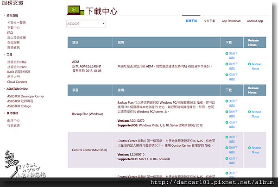Open ASUSTOR 社群專區 link

tap(20, 101)
